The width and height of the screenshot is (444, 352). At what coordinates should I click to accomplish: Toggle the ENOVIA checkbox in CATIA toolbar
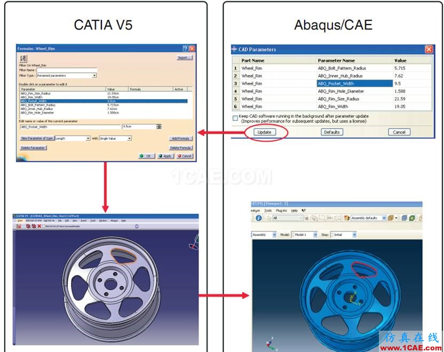tap(44, 226)
